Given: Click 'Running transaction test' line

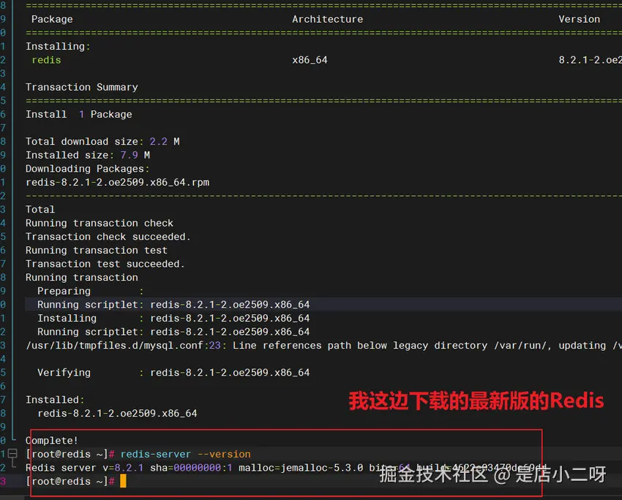Looking at the screenshot, I should (97, 251).
